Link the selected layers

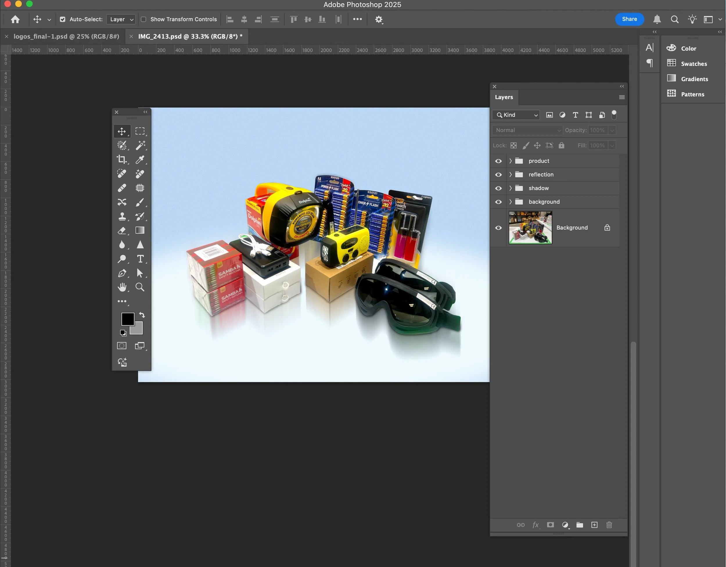[521, 525]
